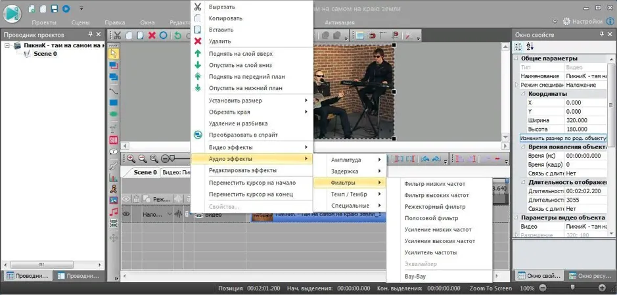Click Удаление и разбивка menu entry
The height and width of the screenshot is (295, 617).
click(x=252, y=124)
